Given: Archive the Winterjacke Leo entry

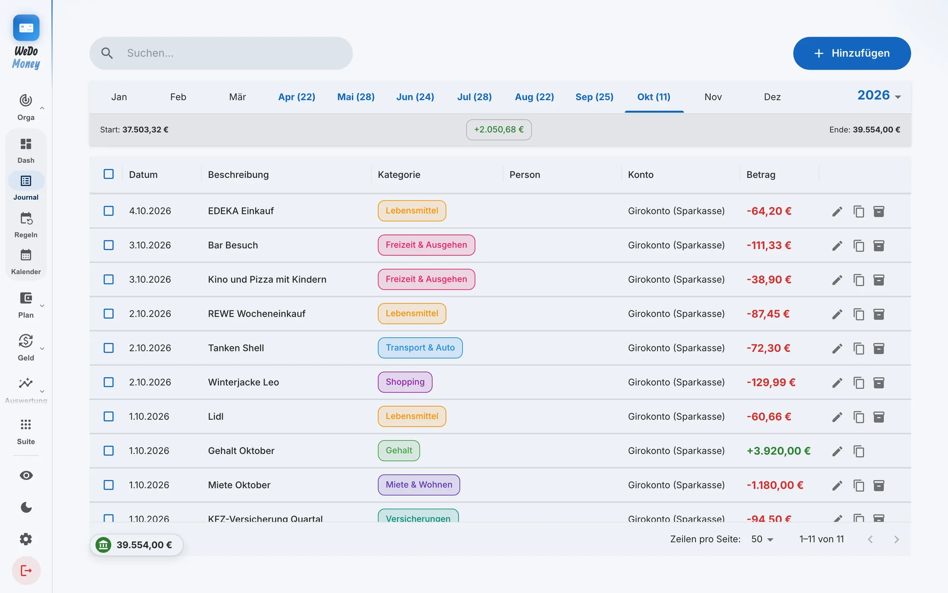Looking at the screenshot, I should tap(879, 383).
